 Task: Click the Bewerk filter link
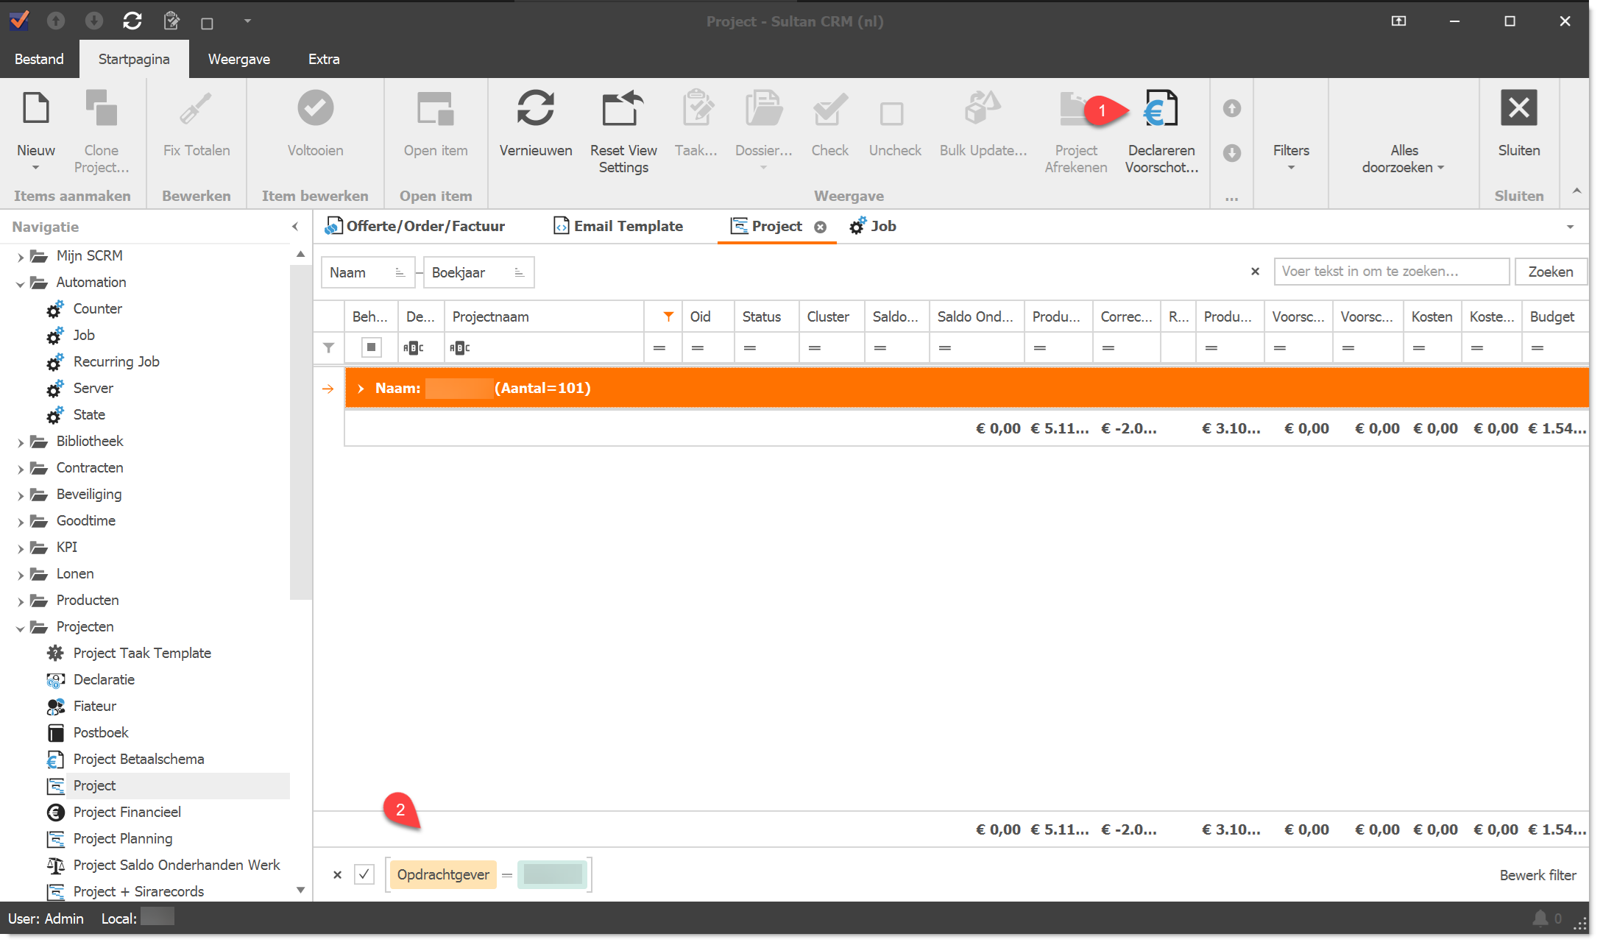1537,875
